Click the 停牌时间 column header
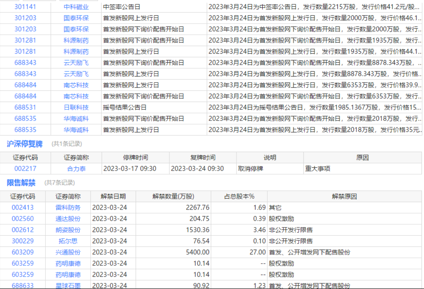 pos(136,158)
